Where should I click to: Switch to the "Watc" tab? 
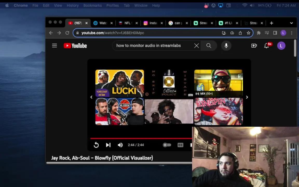pyautogui.click(x=103, y=23)
